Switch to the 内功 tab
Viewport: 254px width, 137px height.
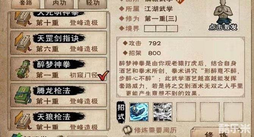59,3
